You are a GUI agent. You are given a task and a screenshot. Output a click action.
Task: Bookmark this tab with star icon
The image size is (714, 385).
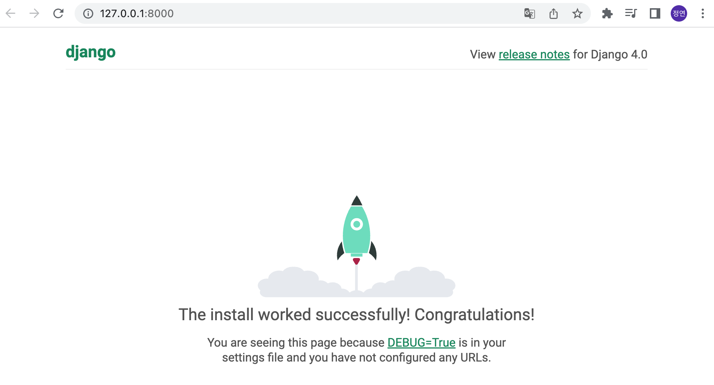point(577,14)
